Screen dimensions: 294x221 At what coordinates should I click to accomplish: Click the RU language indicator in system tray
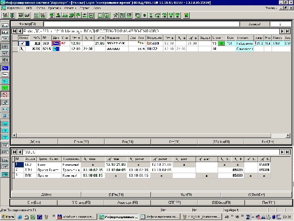click(247, 216)
